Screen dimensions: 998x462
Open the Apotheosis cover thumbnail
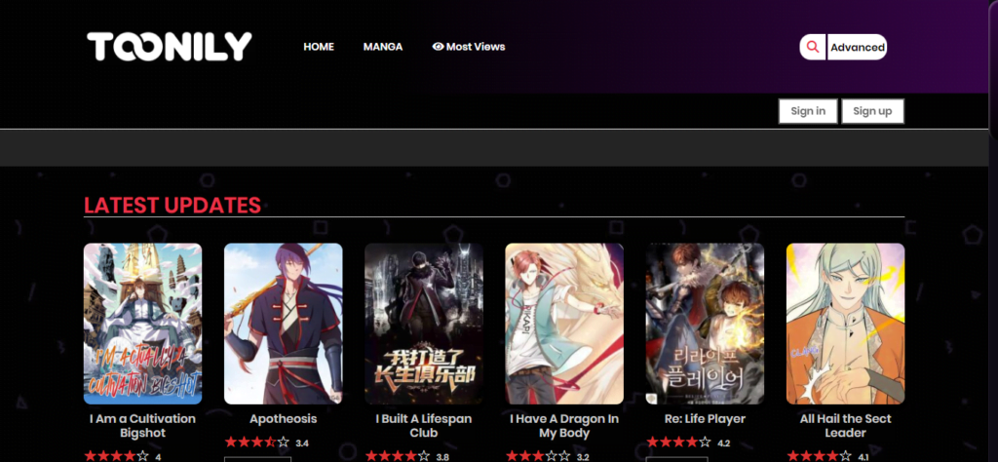pyautogui.click(x=284, y=324)
